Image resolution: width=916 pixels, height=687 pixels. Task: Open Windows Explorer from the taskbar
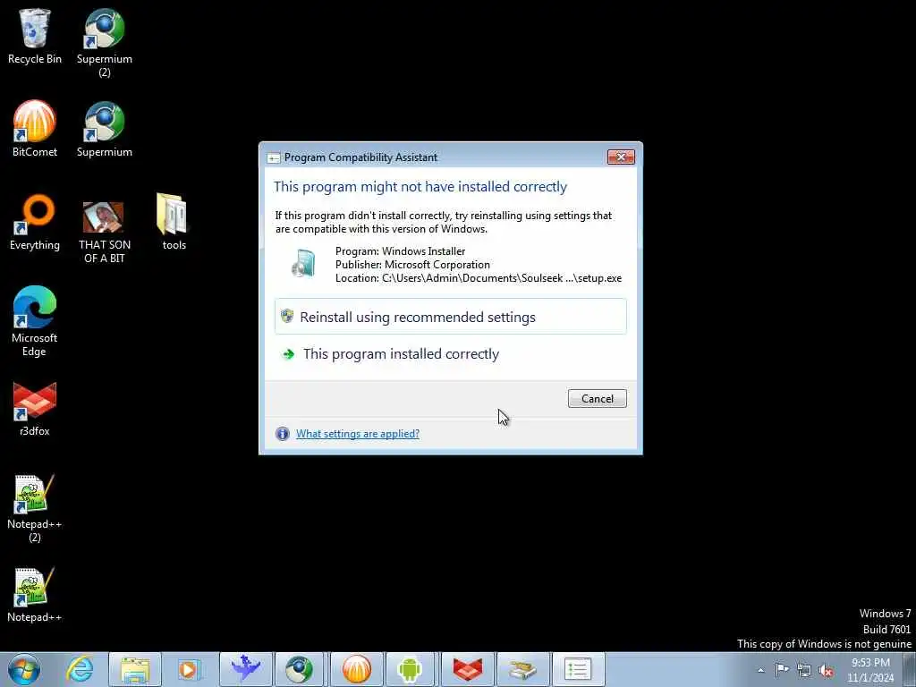[x=135, y=669]
